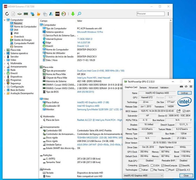Viewport: 196px width, 180px height.
Task: Select Nome do Computador tree item
Action: pyautogui.click(x=25, y=27)
